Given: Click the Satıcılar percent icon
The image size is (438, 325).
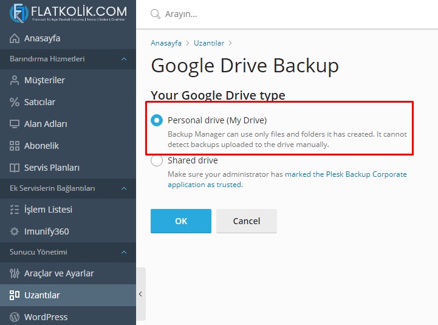Looking at the screenshot, I should coord(15,102).
